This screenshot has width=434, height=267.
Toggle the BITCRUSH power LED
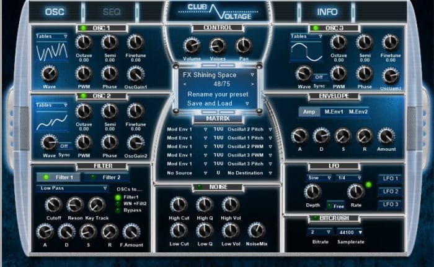tap(314, 218)
